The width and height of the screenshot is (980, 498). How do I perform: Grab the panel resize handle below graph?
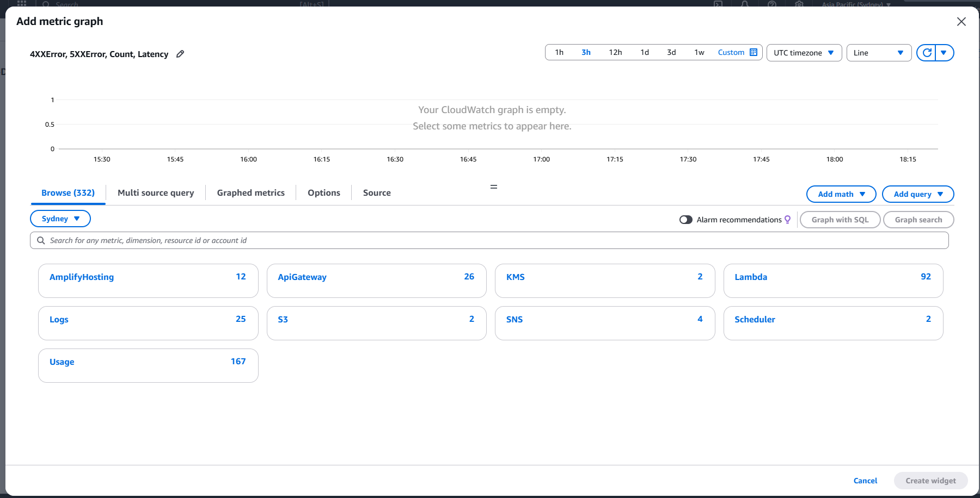click(494, 186)
